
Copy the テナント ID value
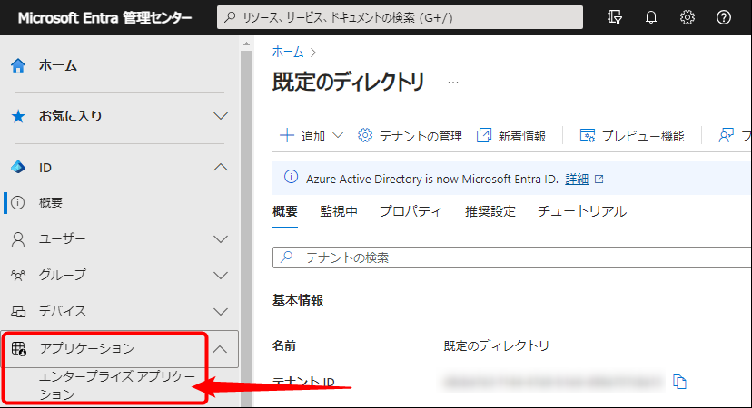[x=679, y=382]
